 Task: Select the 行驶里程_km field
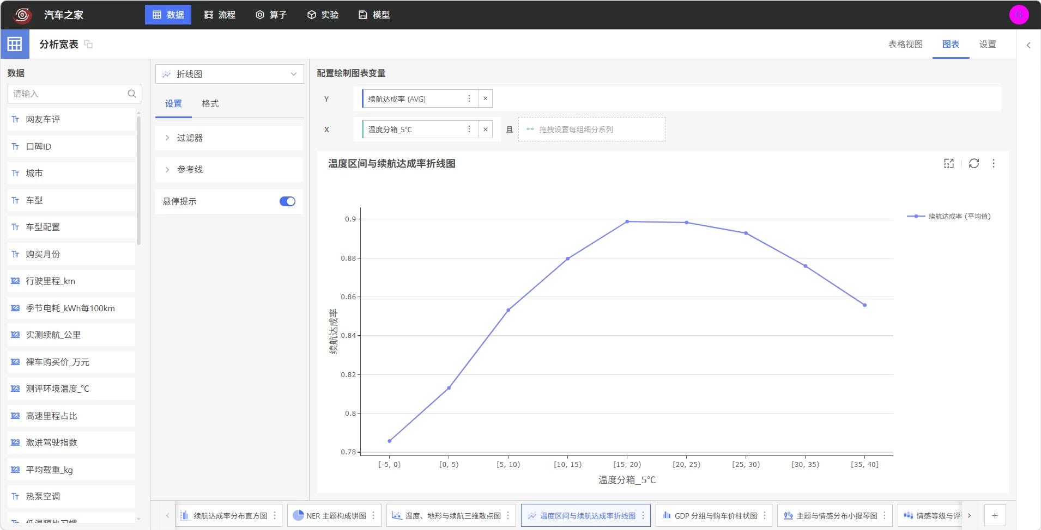[71, 281]
